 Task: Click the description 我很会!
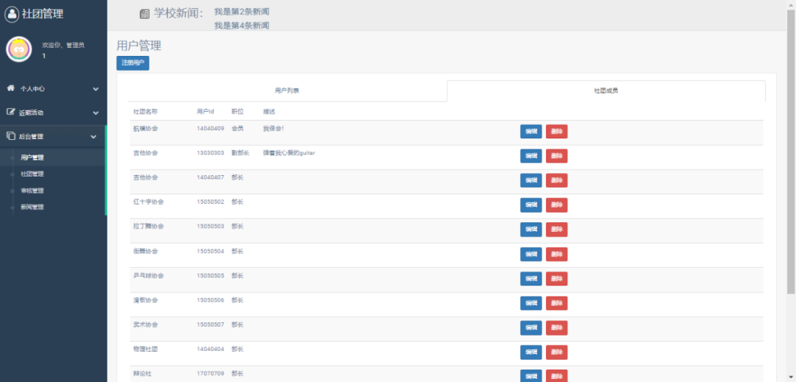pyautogui.click(x=273, y=129)
